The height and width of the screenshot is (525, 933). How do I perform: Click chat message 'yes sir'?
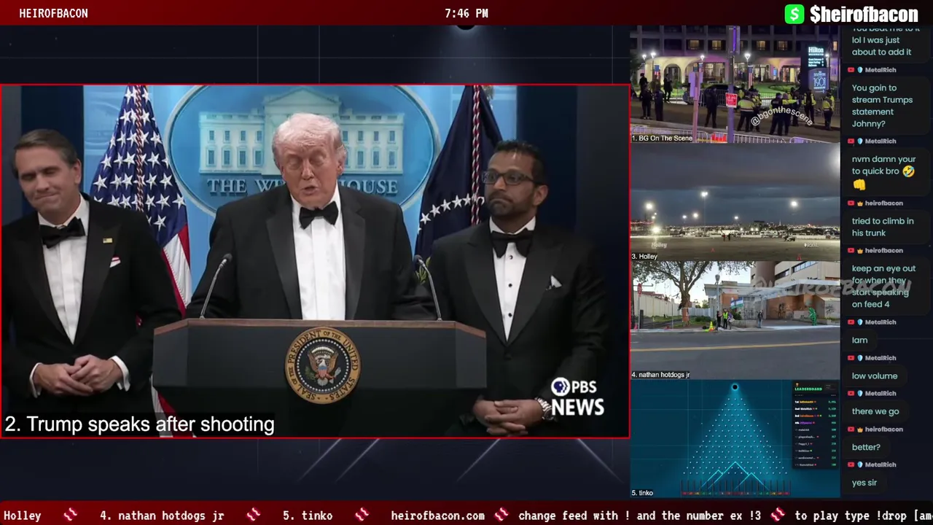(864, 483)
